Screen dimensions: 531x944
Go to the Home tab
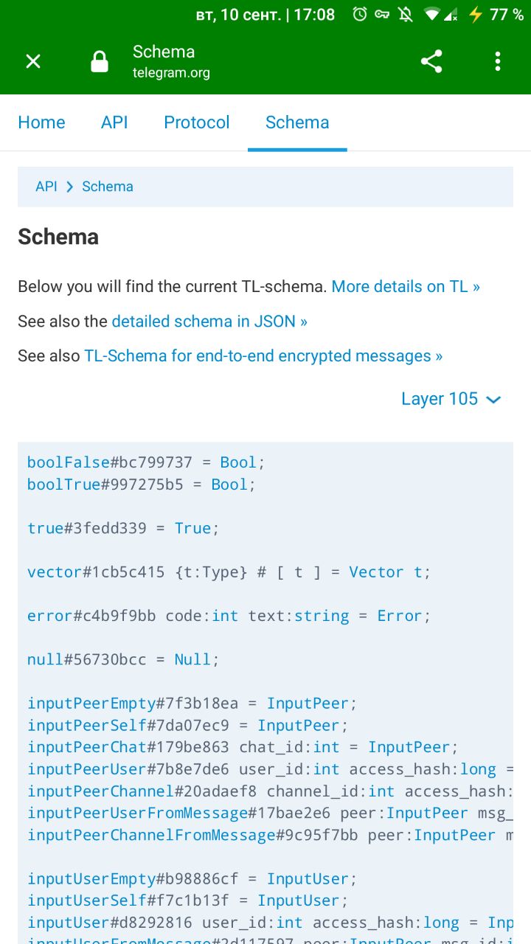[x=41, y=122]
